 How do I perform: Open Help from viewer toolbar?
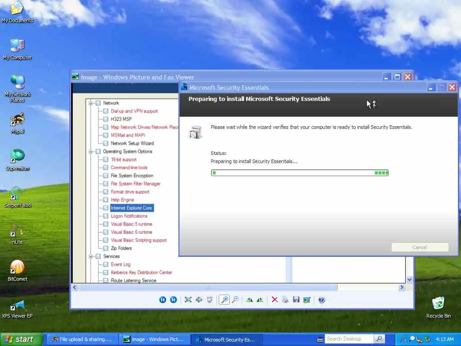[x=321, y=300]
